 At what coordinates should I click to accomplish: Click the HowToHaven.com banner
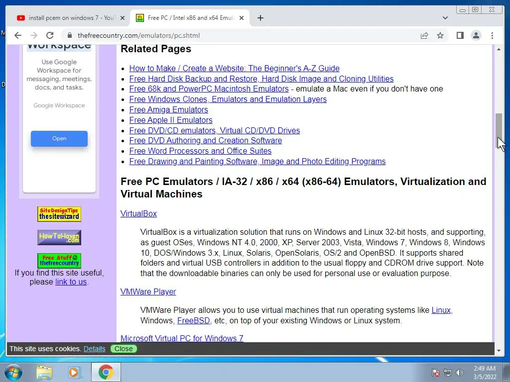tap(59, 237)
